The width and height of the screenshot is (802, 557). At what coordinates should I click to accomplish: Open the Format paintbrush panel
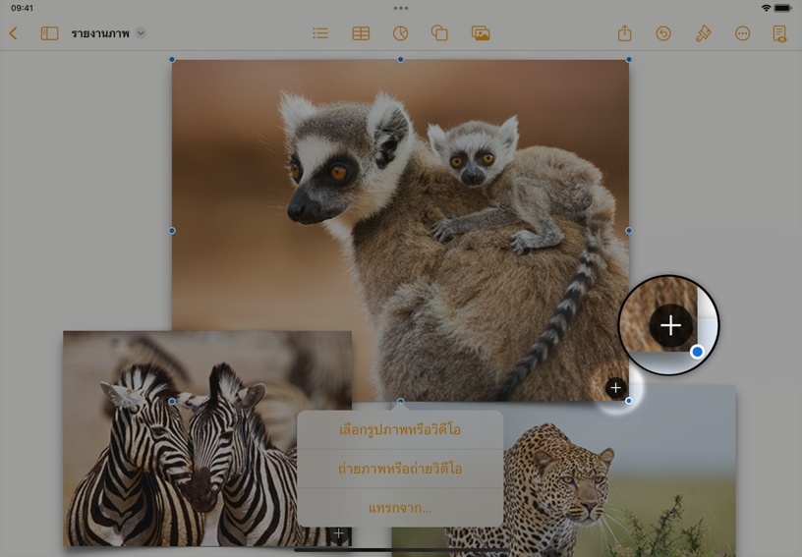click(703, 33)
